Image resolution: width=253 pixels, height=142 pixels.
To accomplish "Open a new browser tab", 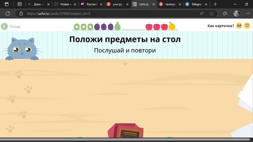I will tap(215, 4).
